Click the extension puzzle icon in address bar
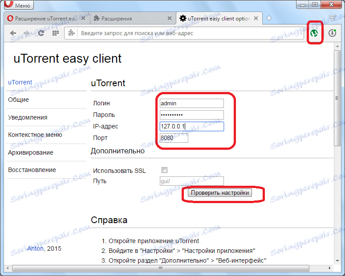Viewport: 345px width, 276px height. pyautogui.click(x=71, y=33)
